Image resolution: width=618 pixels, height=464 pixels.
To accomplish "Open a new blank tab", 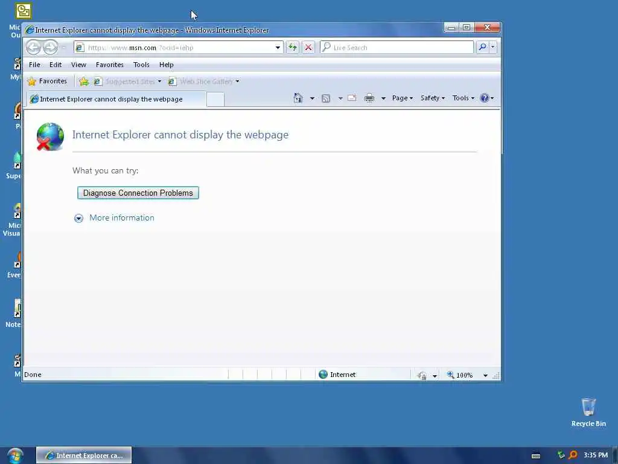I will click(x=215, y=100).
